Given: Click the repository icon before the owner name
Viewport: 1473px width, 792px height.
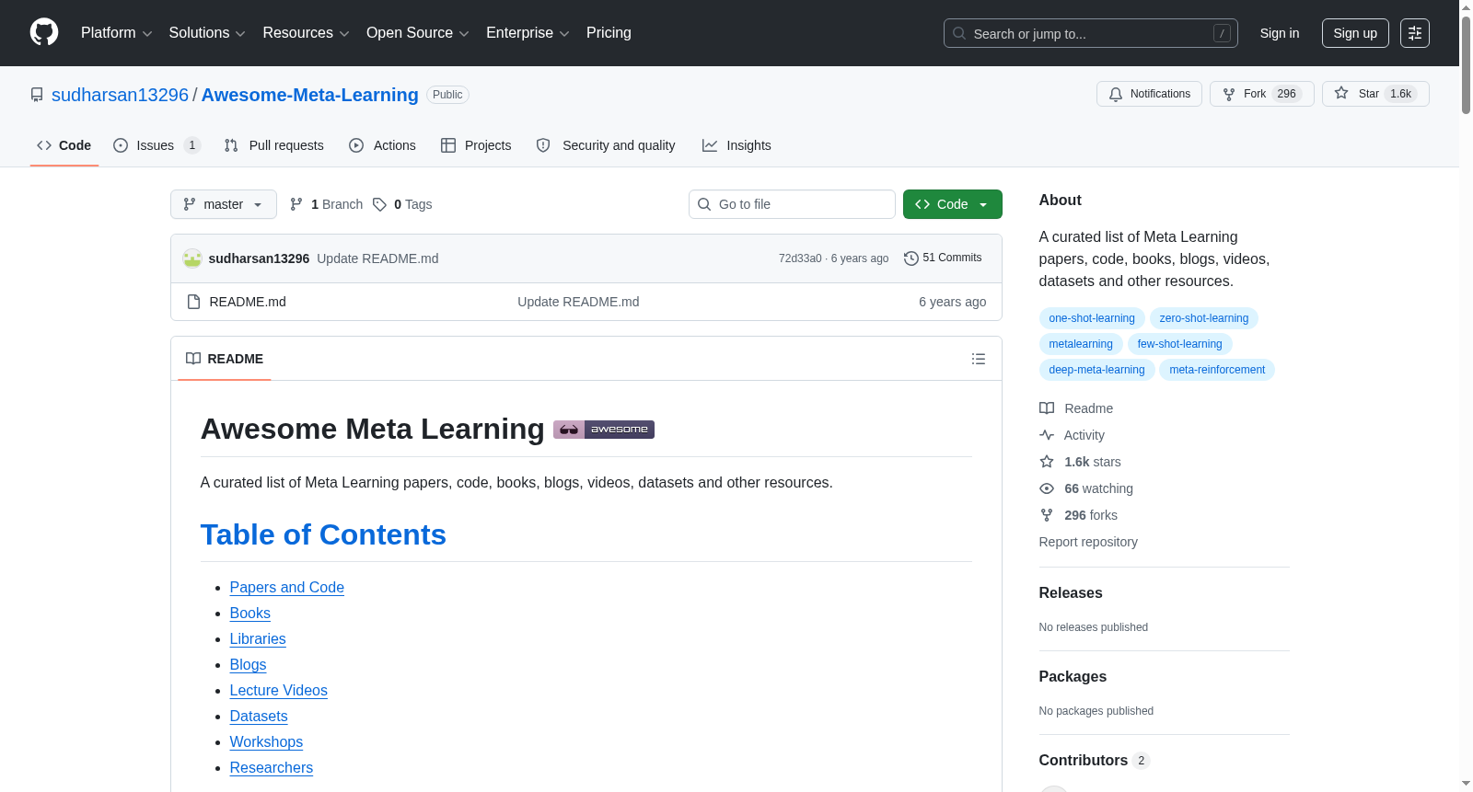Looking at the screenshot, I should [37, 95].
